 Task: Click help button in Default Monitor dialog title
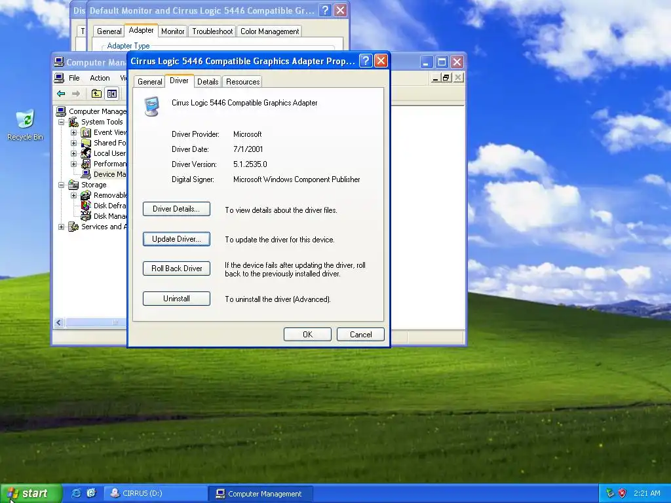(325, 10)
